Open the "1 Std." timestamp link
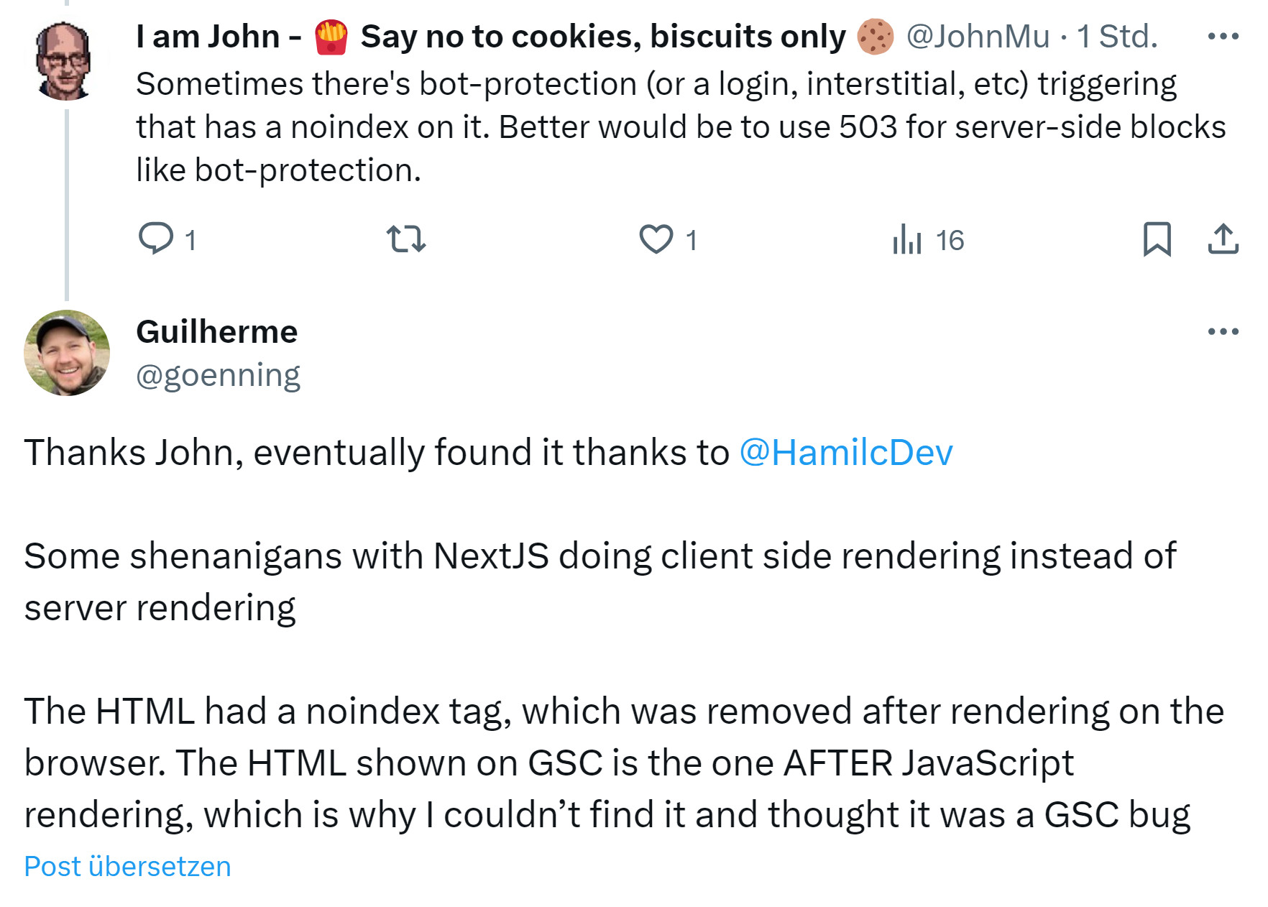This screenshot has width=1268, height=907. pos(1117,36)
